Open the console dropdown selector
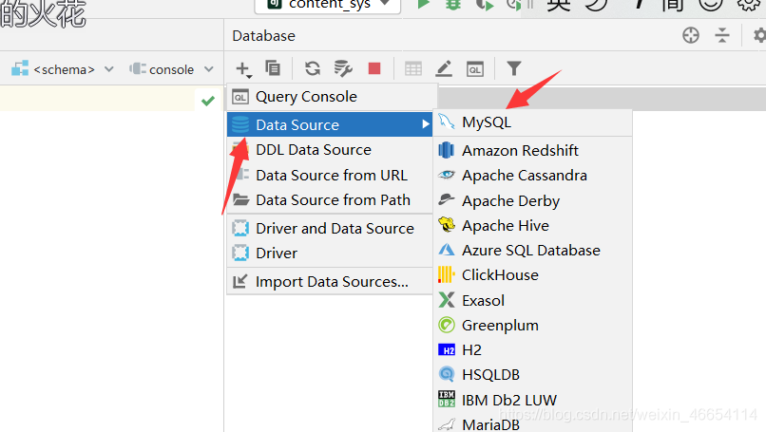The image size is (766, 432). [x=171, y=69]
